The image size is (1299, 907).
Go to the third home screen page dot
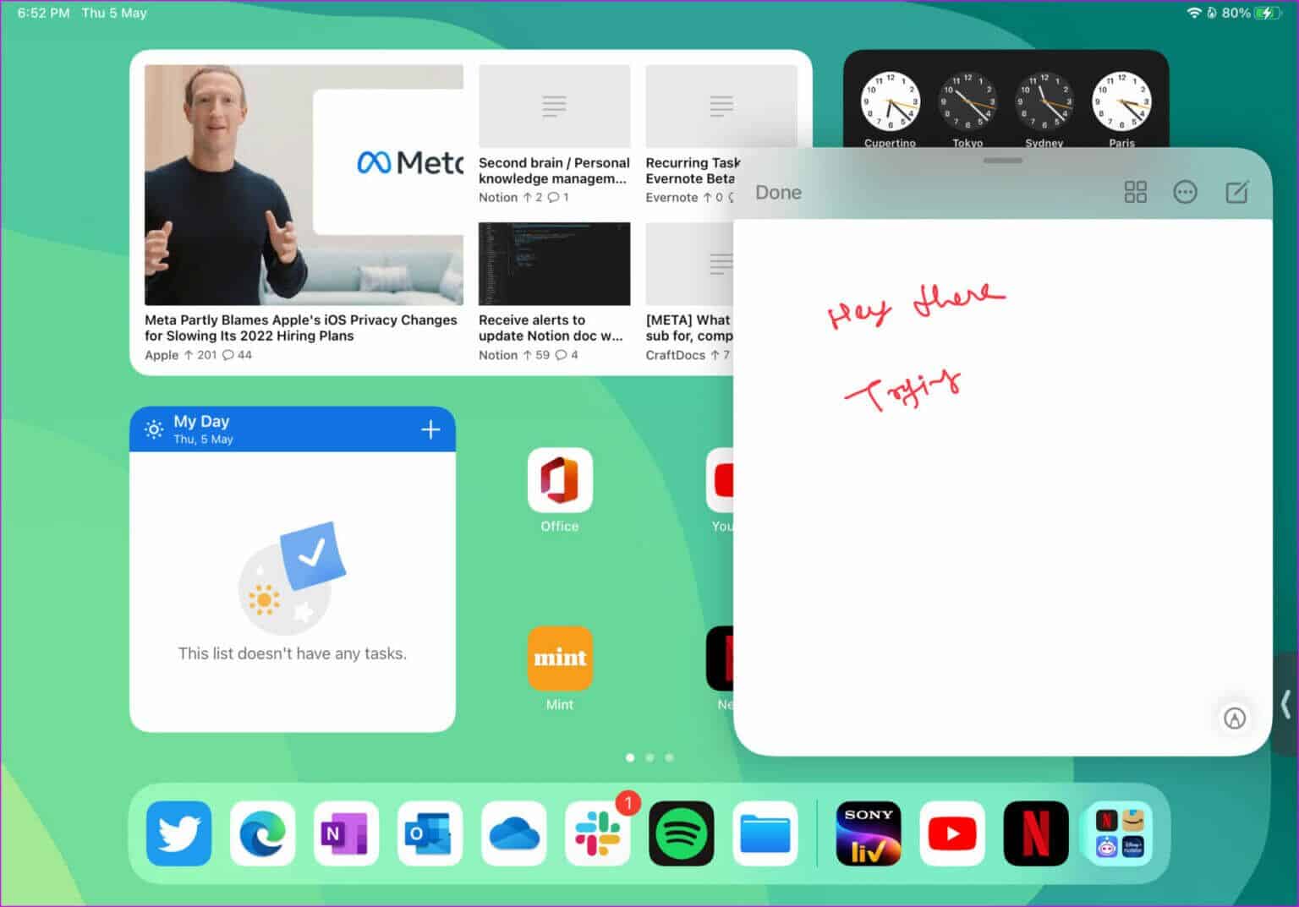click(x=669, y=757)
